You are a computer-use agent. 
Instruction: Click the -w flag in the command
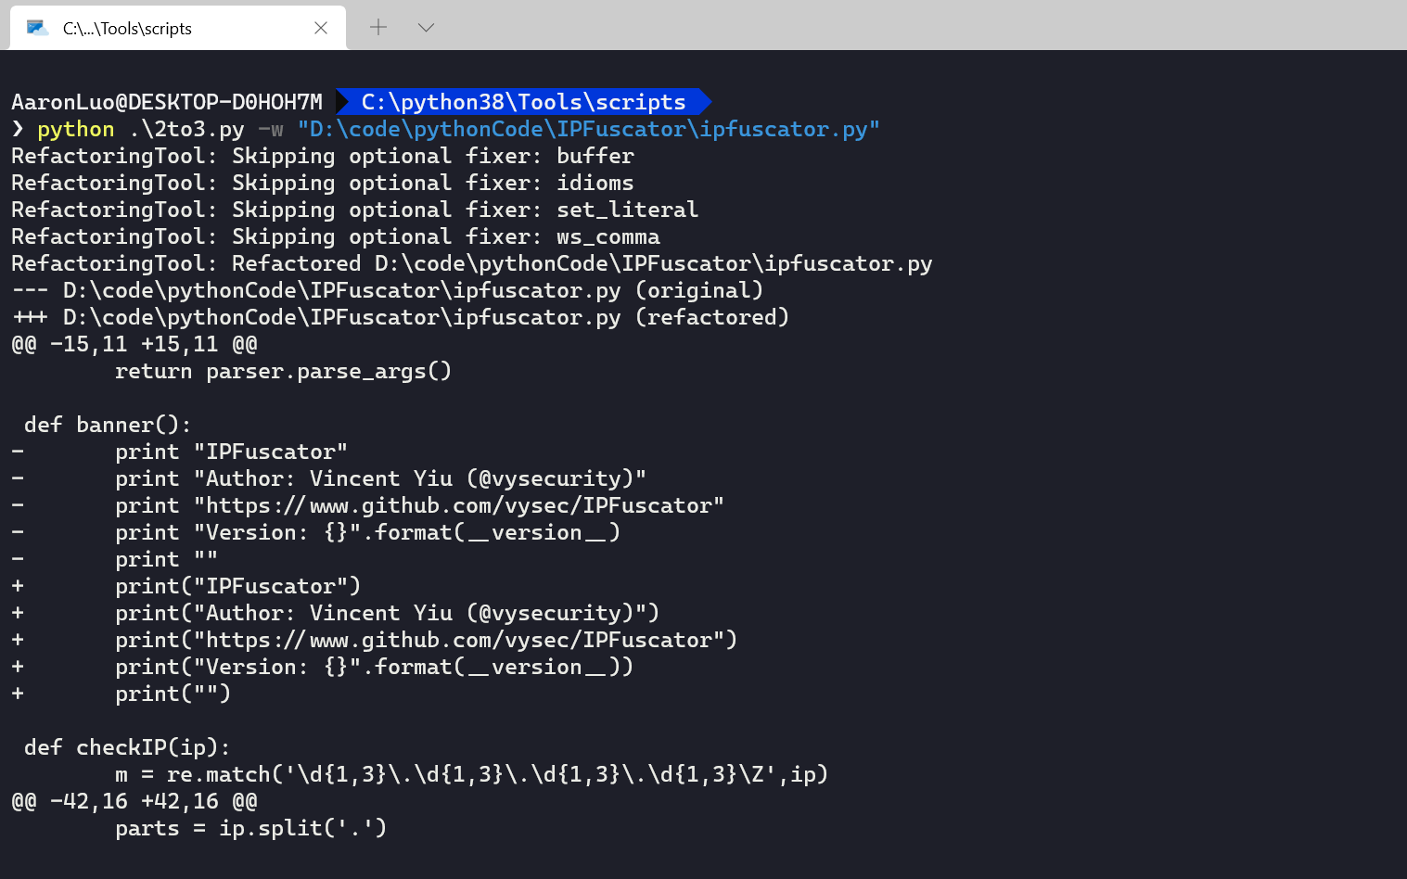click(x=270, y=129)
